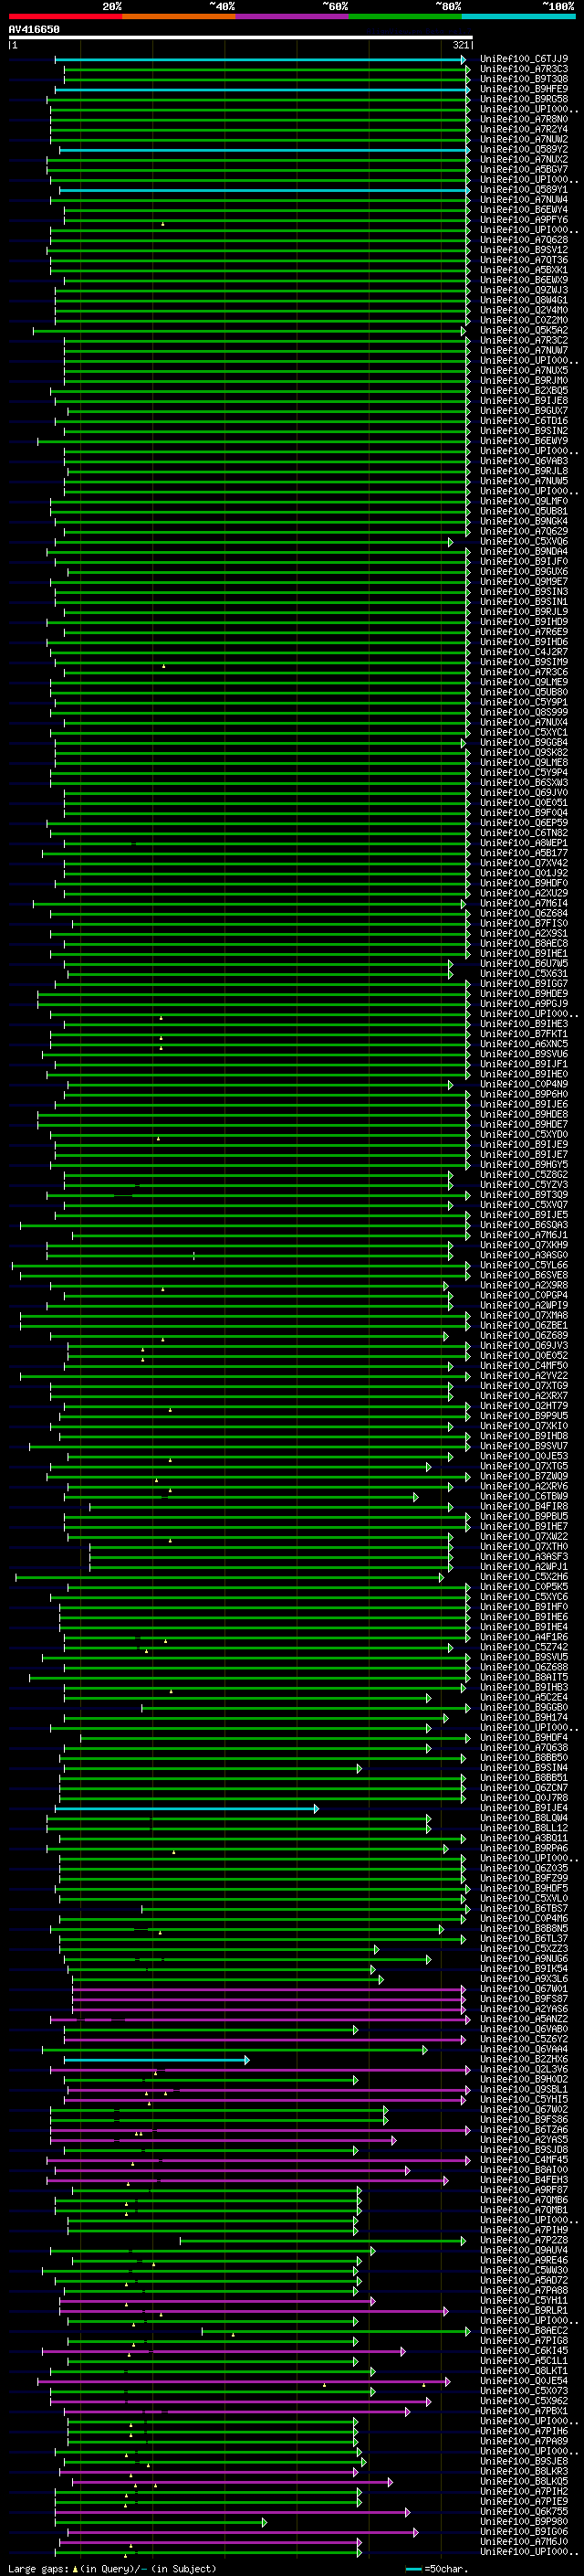Click the UniRef100_C5XYD0 label
This screenshot has width=584, height=2576.
click(524, 1135)
